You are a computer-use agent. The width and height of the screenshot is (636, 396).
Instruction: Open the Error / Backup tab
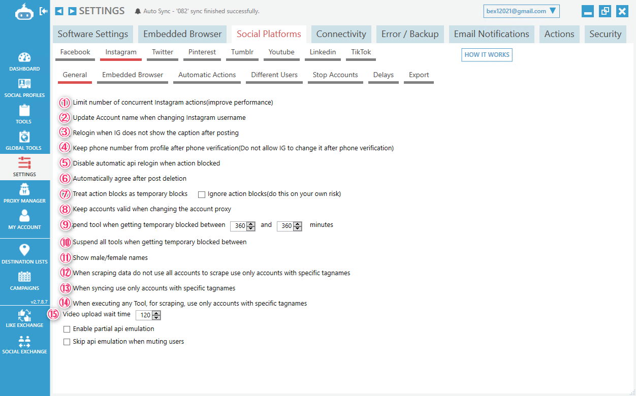(x=410, y=34)
